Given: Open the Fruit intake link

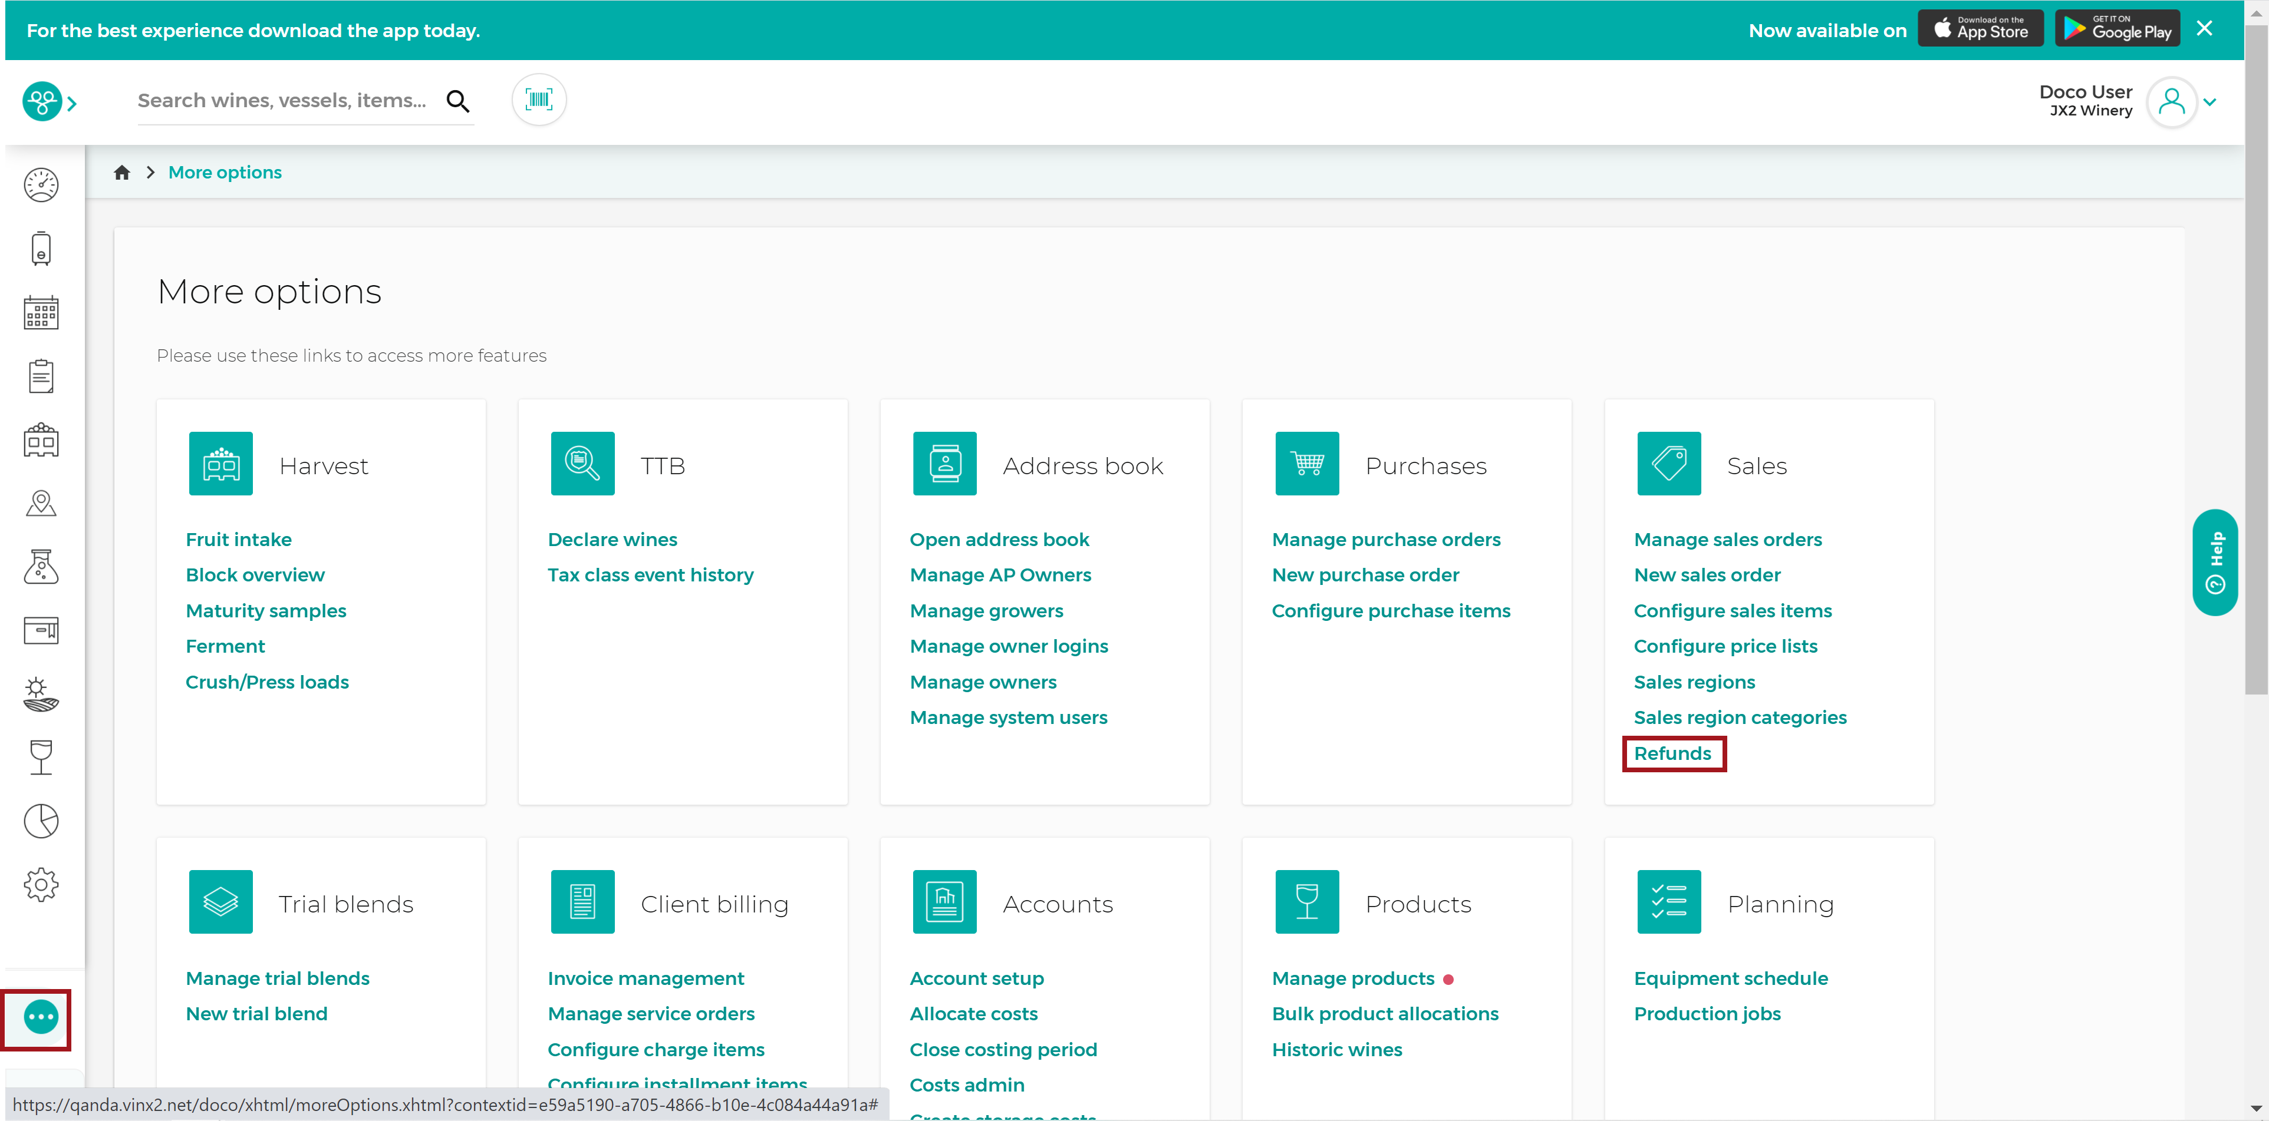Looking at the screenshot, I should pos(239,540).
